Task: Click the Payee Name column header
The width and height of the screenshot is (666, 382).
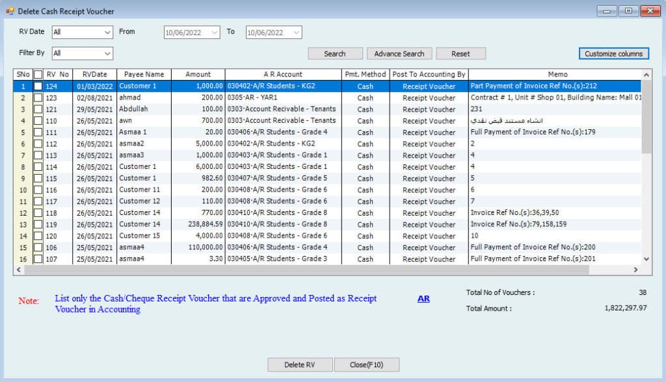Action: click(144, 75)
